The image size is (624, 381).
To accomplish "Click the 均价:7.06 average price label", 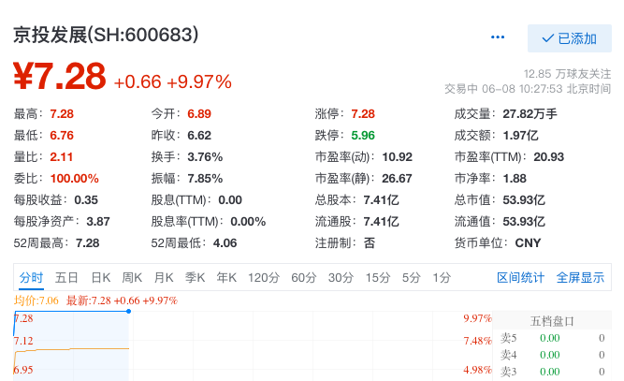I will pyautogui.click(x=36, y=300).
